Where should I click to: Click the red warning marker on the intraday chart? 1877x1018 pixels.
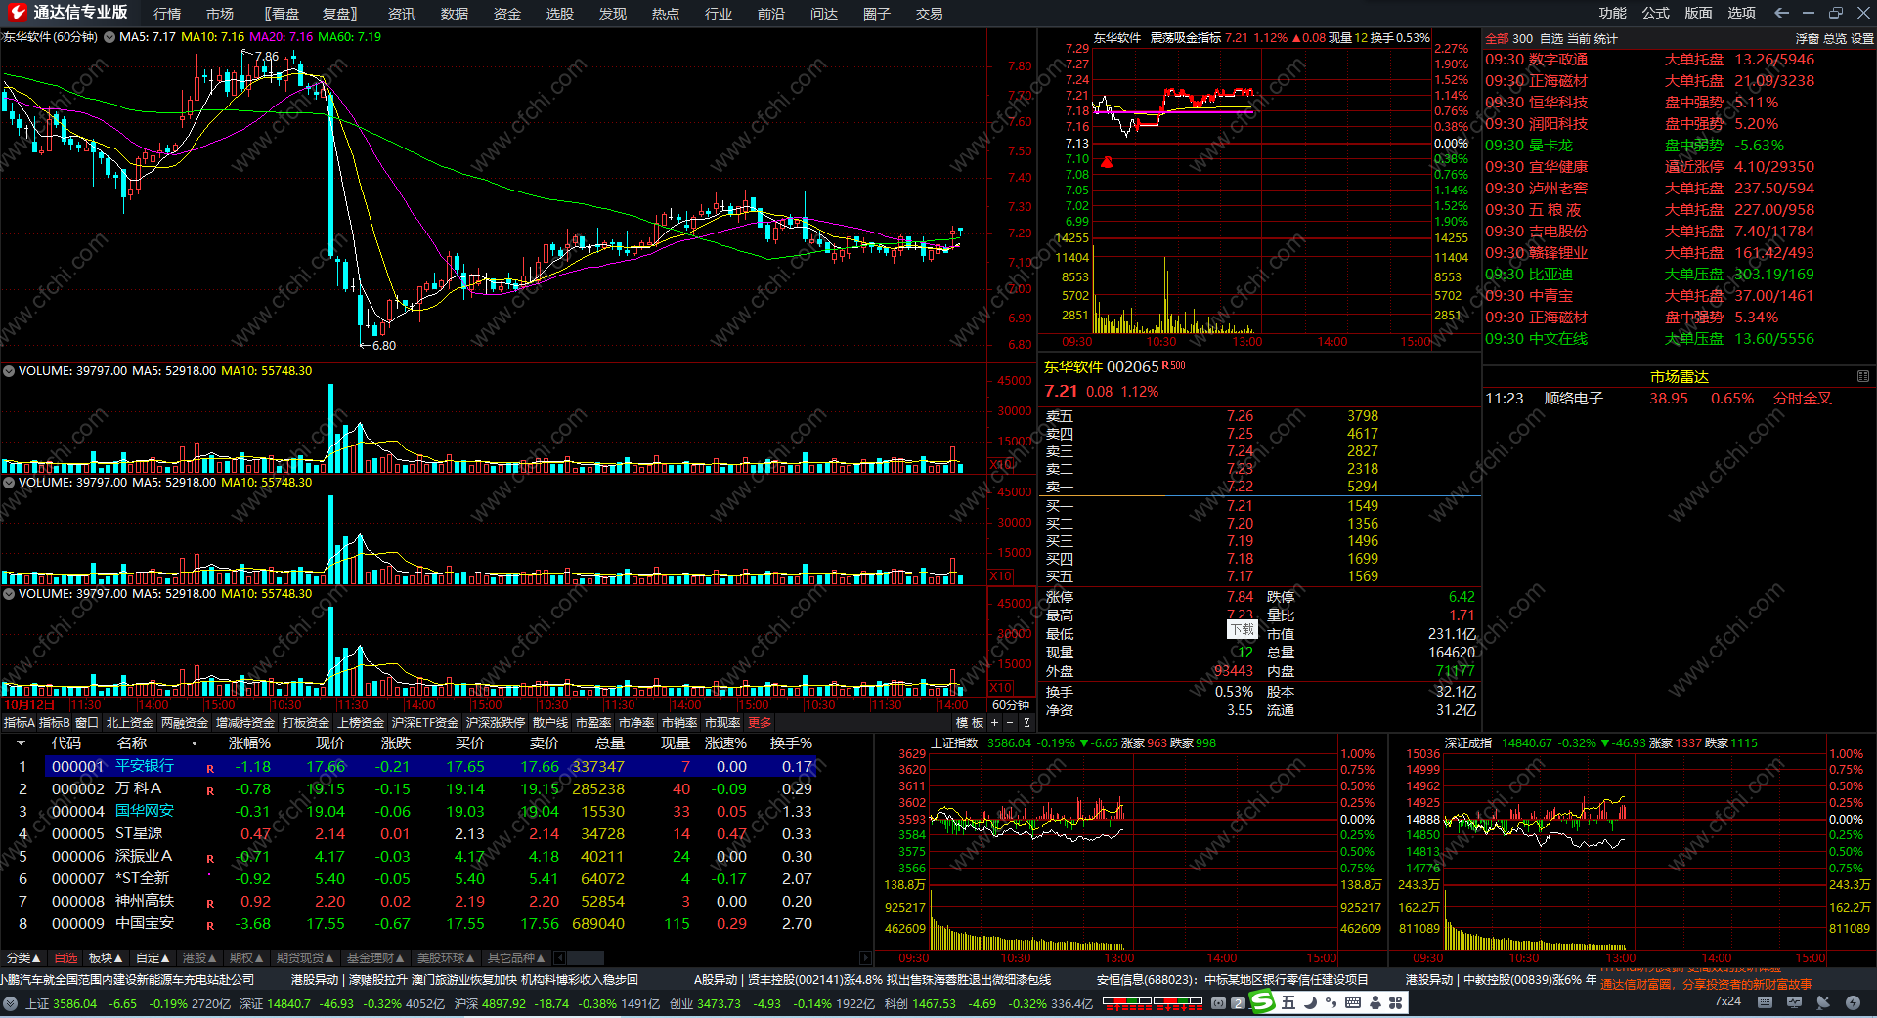1107,162
